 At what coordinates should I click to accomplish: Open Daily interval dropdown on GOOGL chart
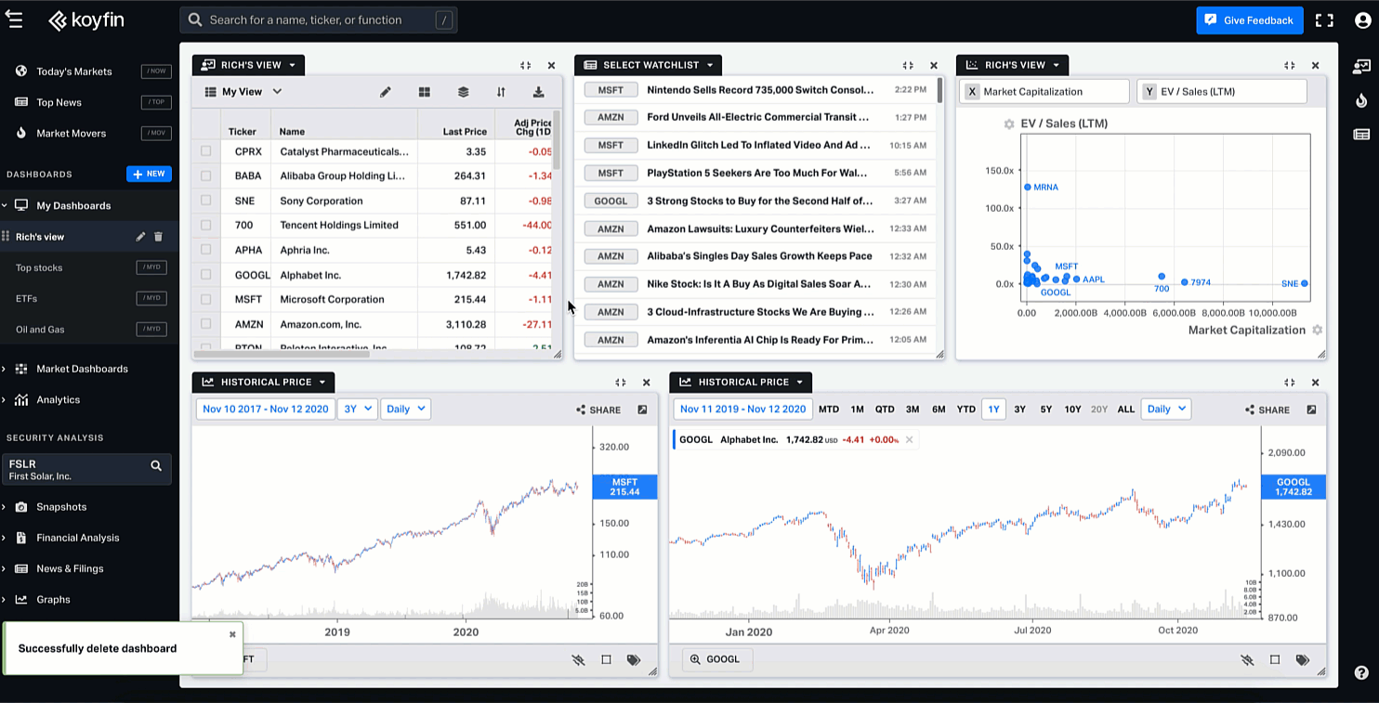pos(1167,410)
